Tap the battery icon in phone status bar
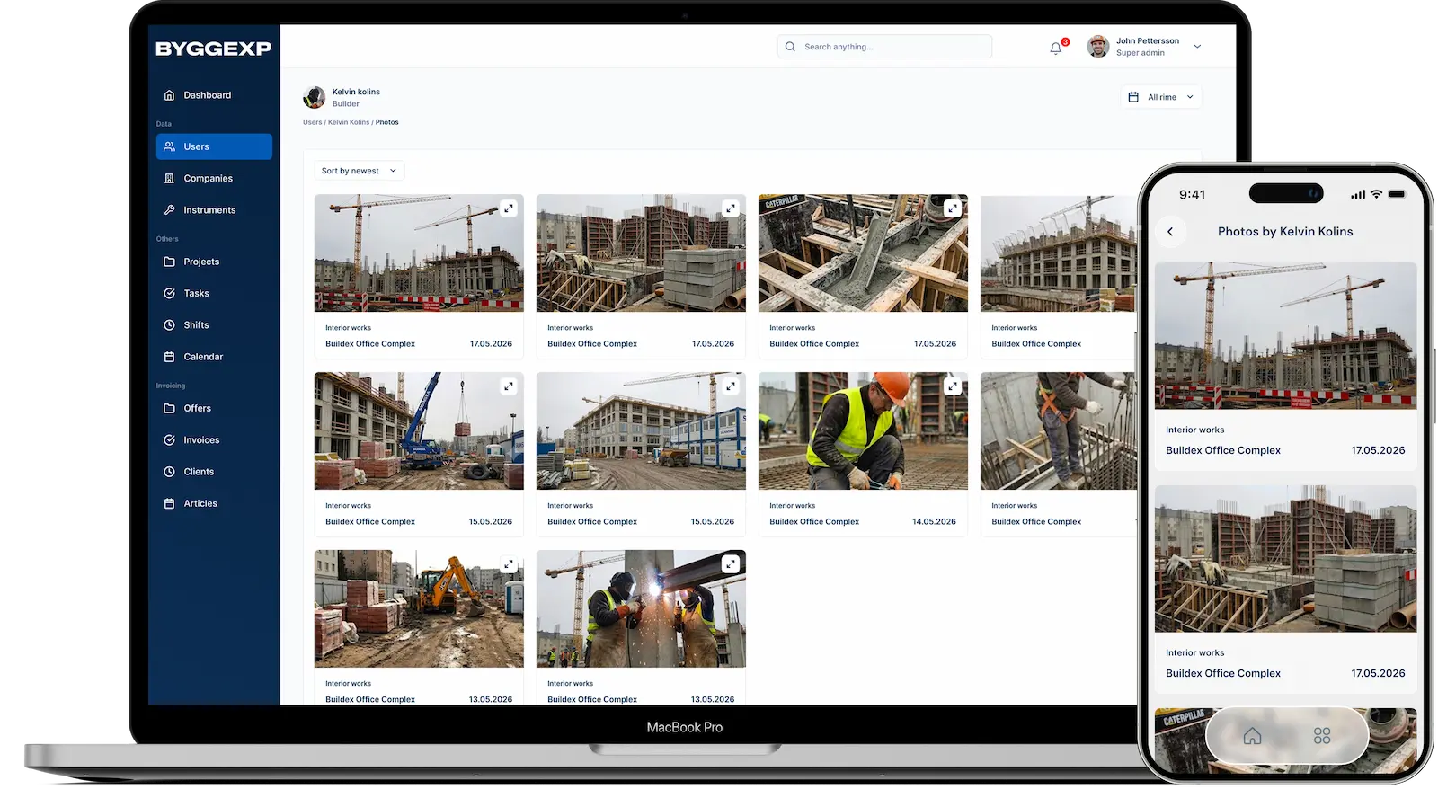This screenshot has width=1438, height=789. 1397,195
